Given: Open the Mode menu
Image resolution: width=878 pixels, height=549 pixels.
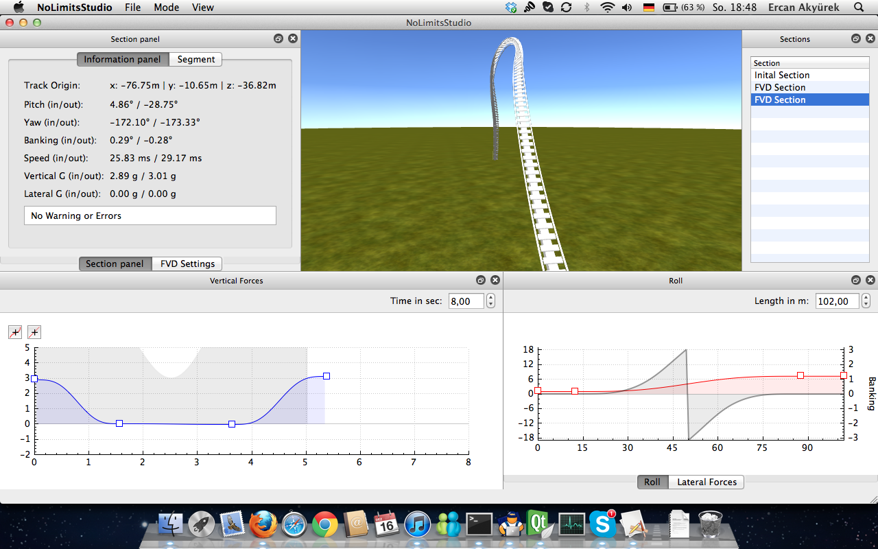Looking at the screenshot, I should point(166,8).
